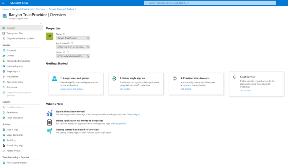Viewport: 288px width, 166px height.
Task: Click the info icon next to Name
Action: pos(64,34)
